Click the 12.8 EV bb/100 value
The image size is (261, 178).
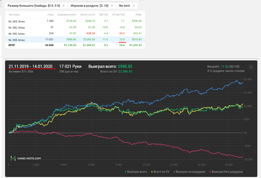[122, 40]
